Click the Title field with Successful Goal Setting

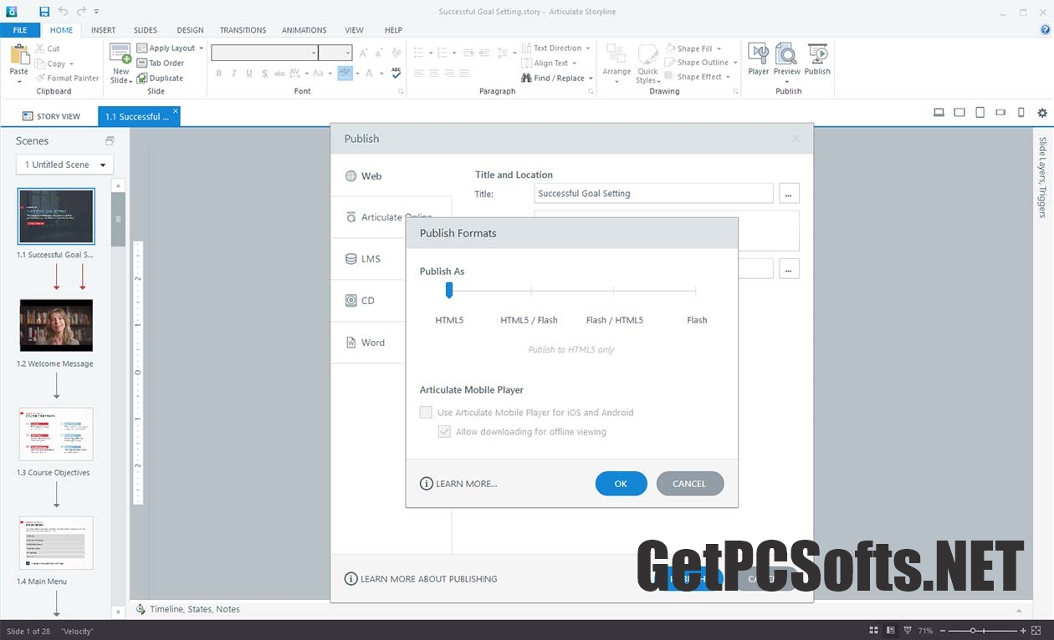point(653,194)
